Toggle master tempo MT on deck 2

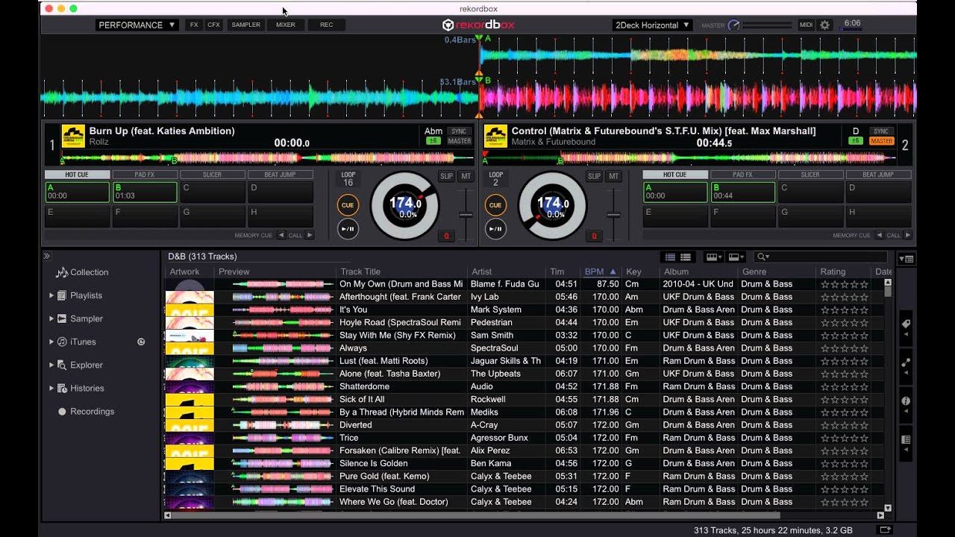[614, 177]
